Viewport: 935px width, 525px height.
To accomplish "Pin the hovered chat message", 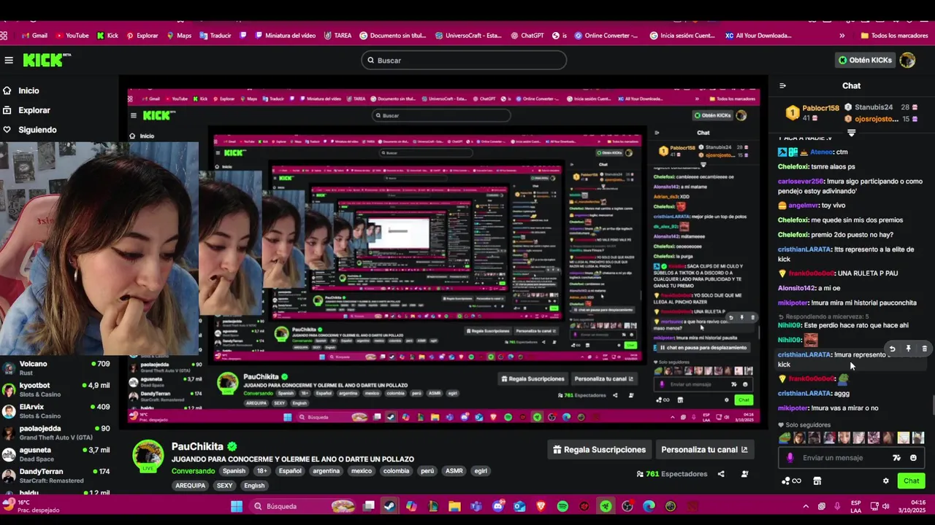I will click(908, 349).
